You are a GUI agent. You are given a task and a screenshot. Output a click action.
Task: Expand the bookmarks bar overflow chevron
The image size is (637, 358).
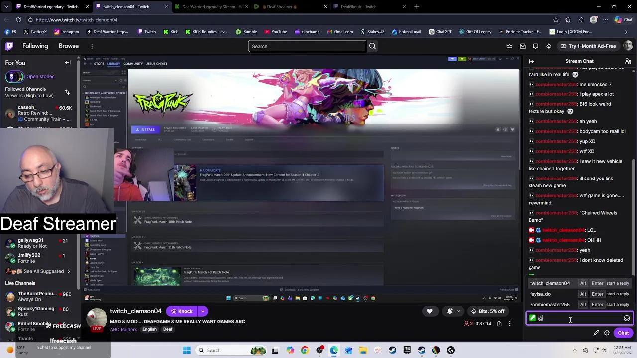pyautogui.click(x=626, y=32)
